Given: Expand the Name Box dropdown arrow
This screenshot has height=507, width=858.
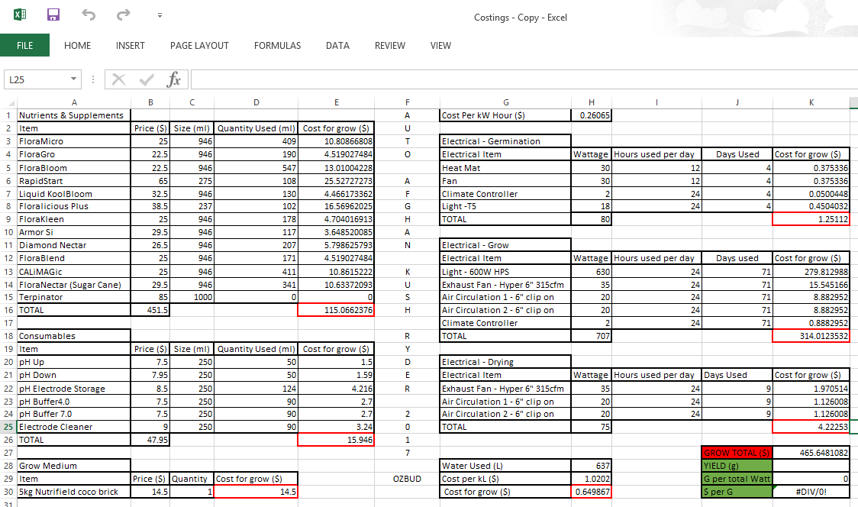Looking at the screenshot, I should click(x=73, y=79).
